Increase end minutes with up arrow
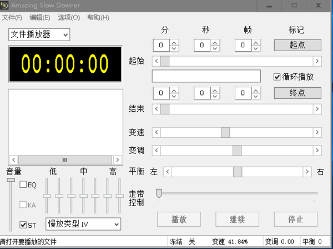Screen dimensions: 333x249 pyautogui.click(x=174, y=91)
